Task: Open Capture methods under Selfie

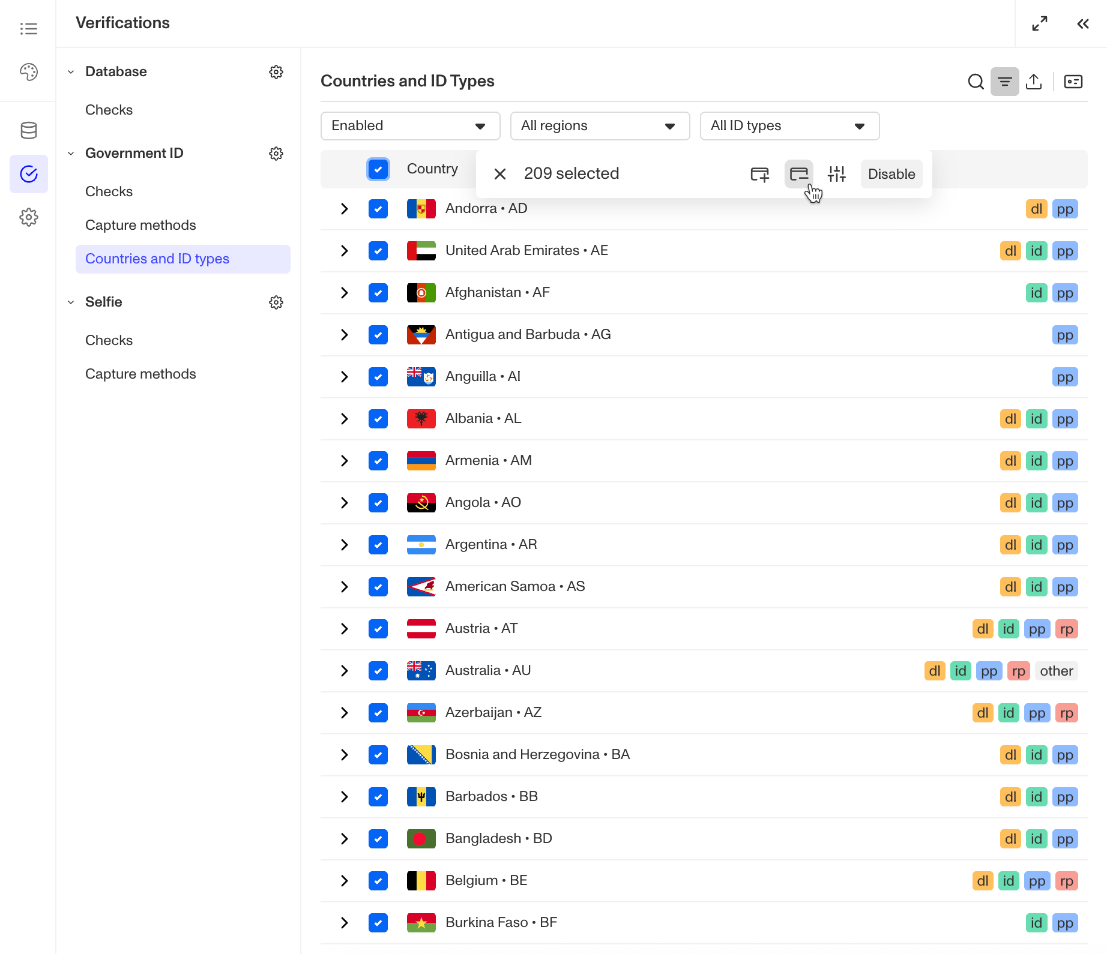Action: pyautogui.click(x=140, y=374)
